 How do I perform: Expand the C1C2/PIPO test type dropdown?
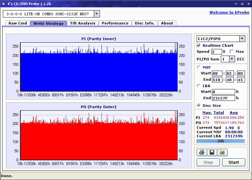[242, 39]
